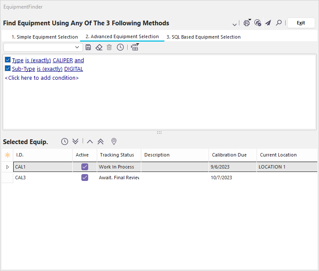
Task: Click the magnifier search icon
Action: (x=279, y=23)
